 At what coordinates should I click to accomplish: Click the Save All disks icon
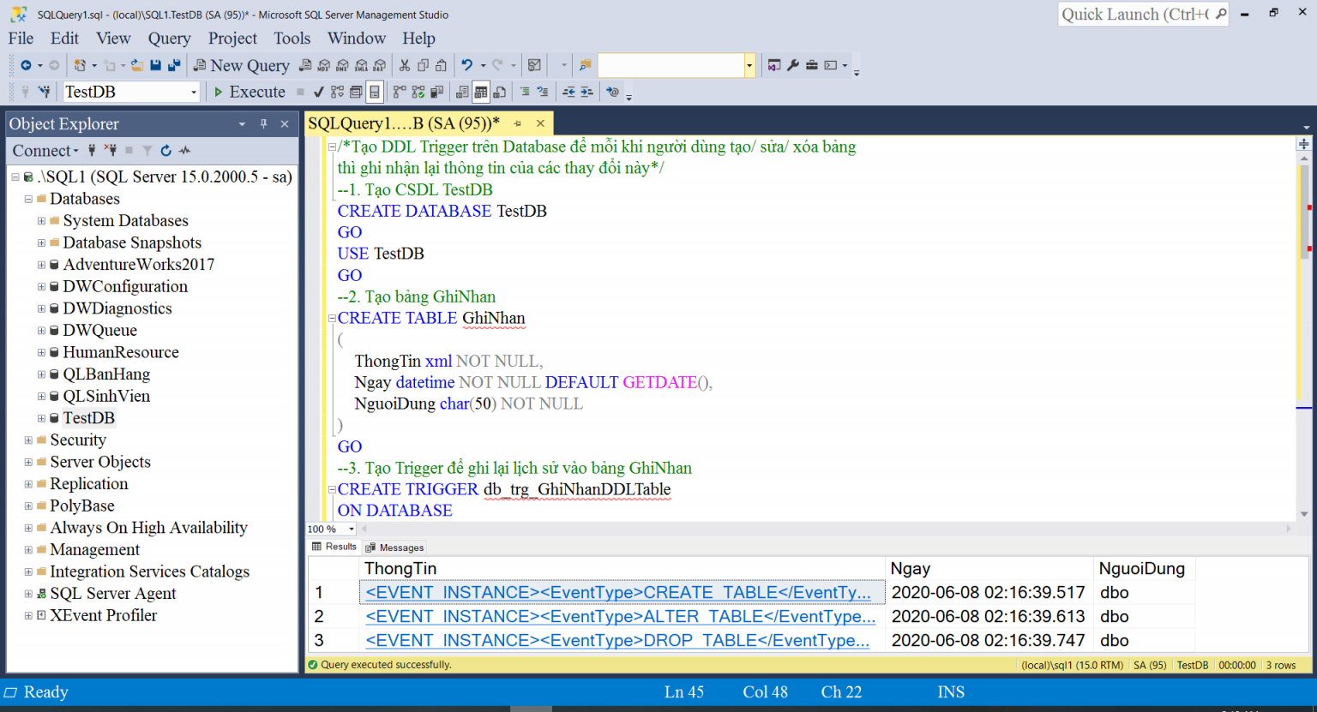click(174, 65)
